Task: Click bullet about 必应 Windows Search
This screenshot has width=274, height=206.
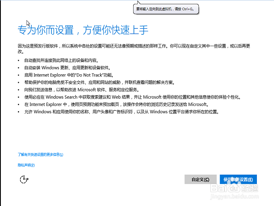Action: [132, 97]
